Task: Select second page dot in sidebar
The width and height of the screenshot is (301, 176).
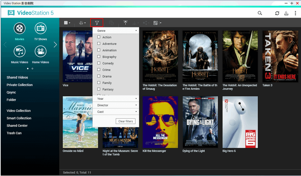Action: pos(32,69)
